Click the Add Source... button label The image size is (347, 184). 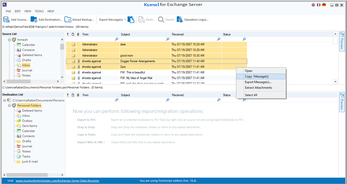20,20
